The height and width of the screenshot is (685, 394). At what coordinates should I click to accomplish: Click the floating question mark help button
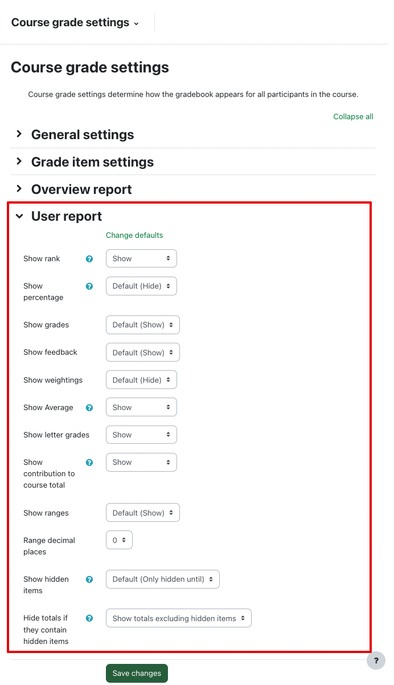coord(376,660)
